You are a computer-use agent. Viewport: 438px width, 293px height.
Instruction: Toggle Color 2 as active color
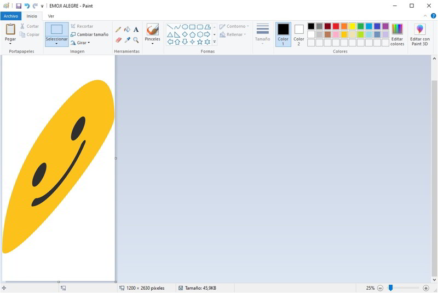299,34
